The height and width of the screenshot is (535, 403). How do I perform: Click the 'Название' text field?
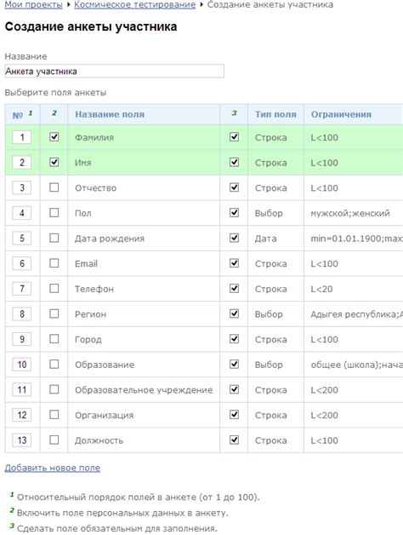pos(115,72)
